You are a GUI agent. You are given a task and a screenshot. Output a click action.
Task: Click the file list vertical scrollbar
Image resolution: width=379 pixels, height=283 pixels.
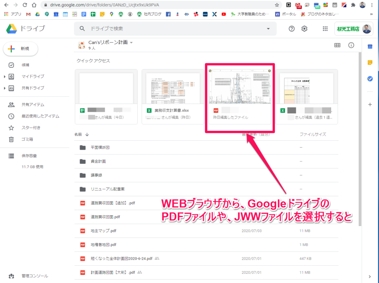coord(360,139)
